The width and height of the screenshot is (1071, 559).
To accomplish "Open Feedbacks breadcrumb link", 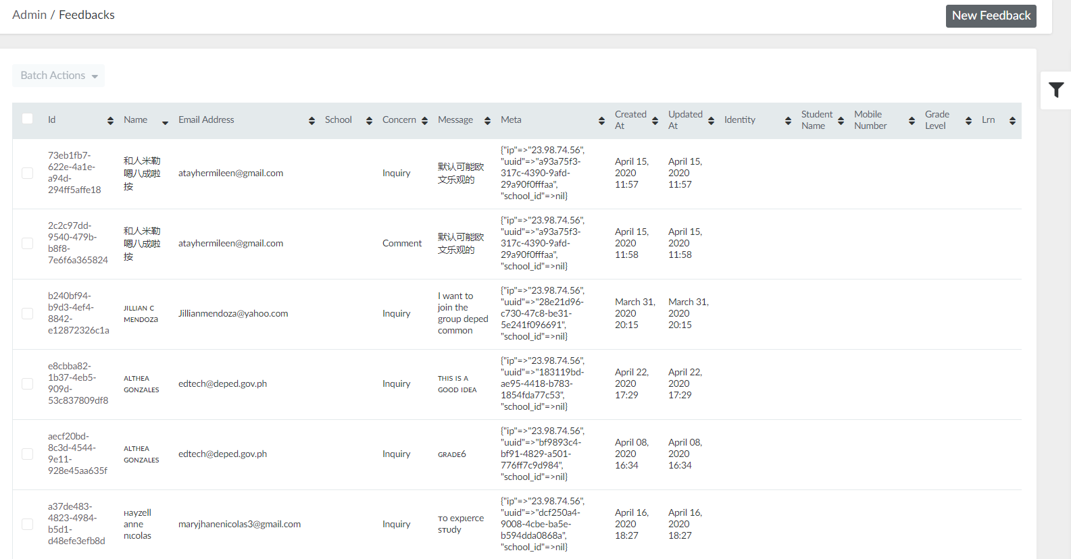I will pos(86,15).
